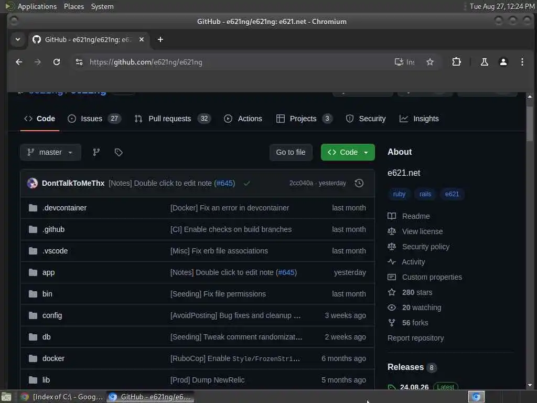Image resolution: width=537 pixels, height=403 pixels.
Task: Expand the master branch dropdown
Action: [50, 152]
